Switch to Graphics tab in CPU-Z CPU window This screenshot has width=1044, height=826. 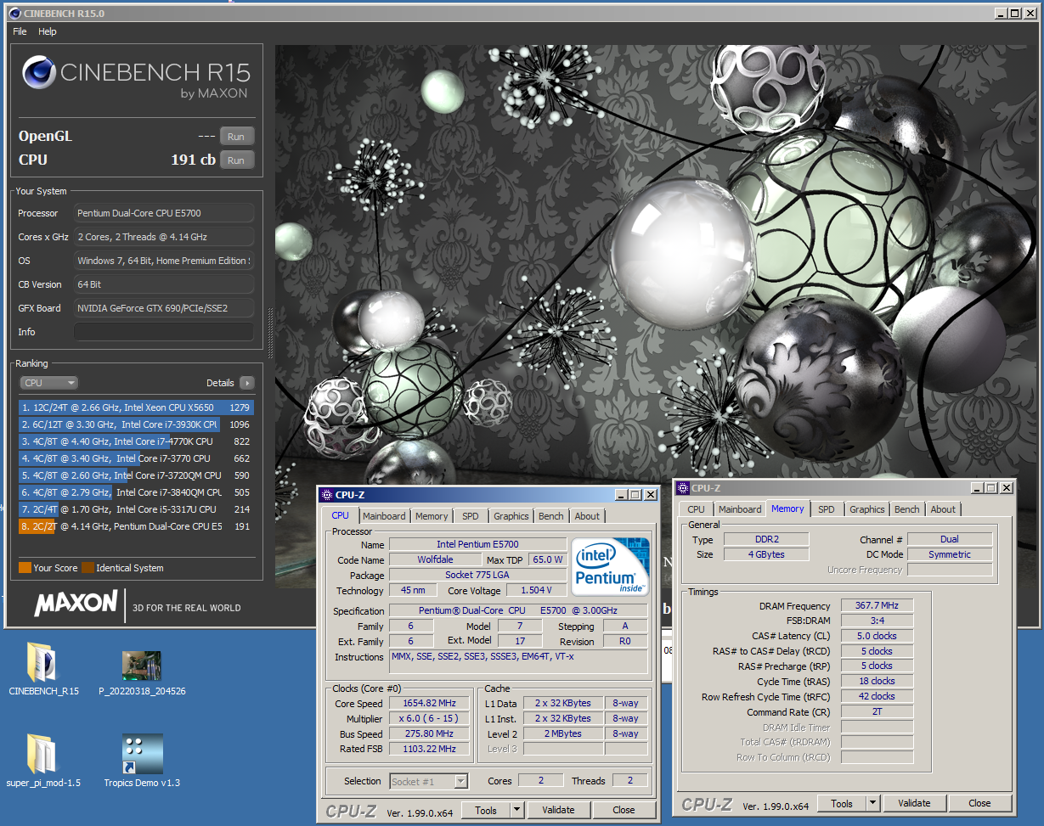(511, 516)
